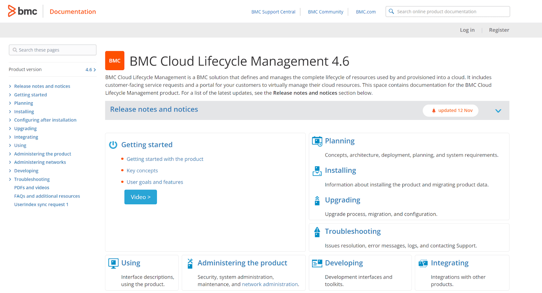
Task: Expand the Getting started sidebar arrow
Action: click(10, 95)
